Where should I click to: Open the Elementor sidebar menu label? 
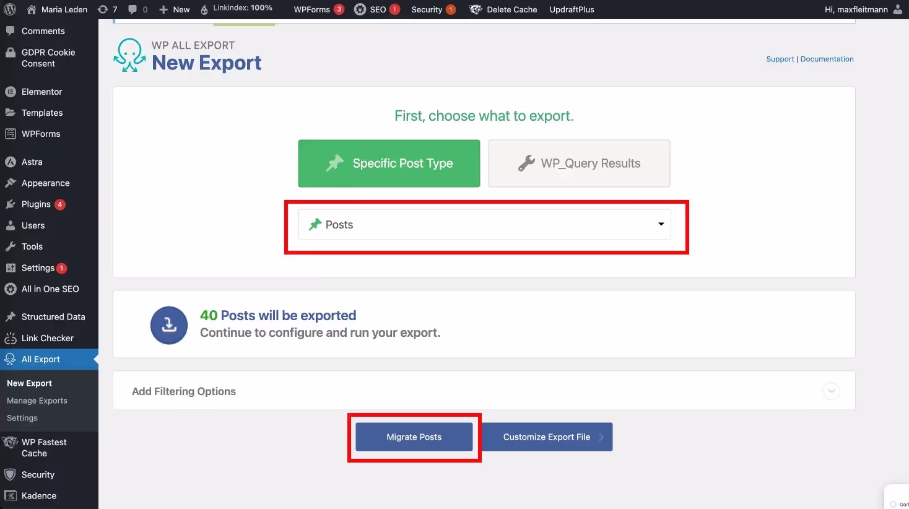41,92
